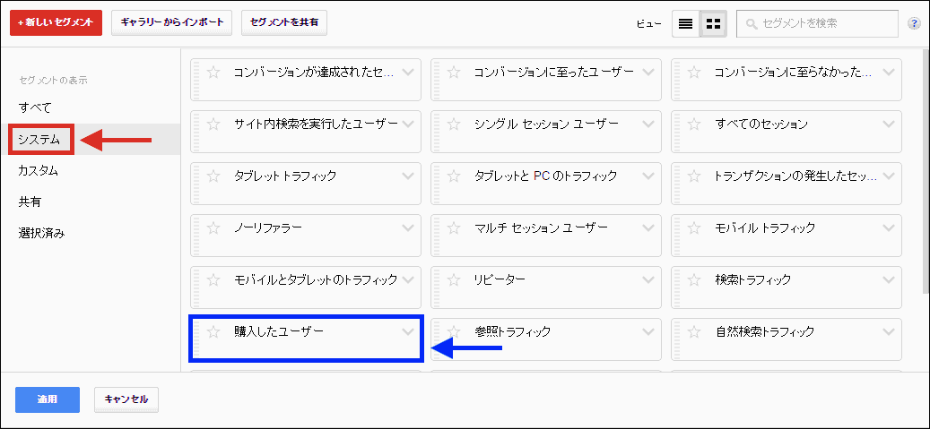Star the すべてのセッション segment

[x=695, y=124]
